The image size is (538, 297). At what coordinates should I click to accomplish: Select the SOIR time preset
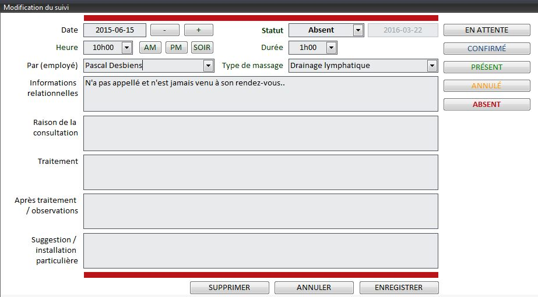point(202,48)
